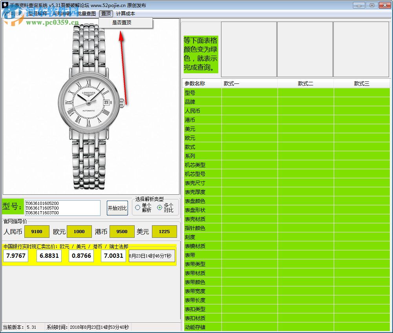
Task: Select the 机芯类型 row
Action: 287,165
